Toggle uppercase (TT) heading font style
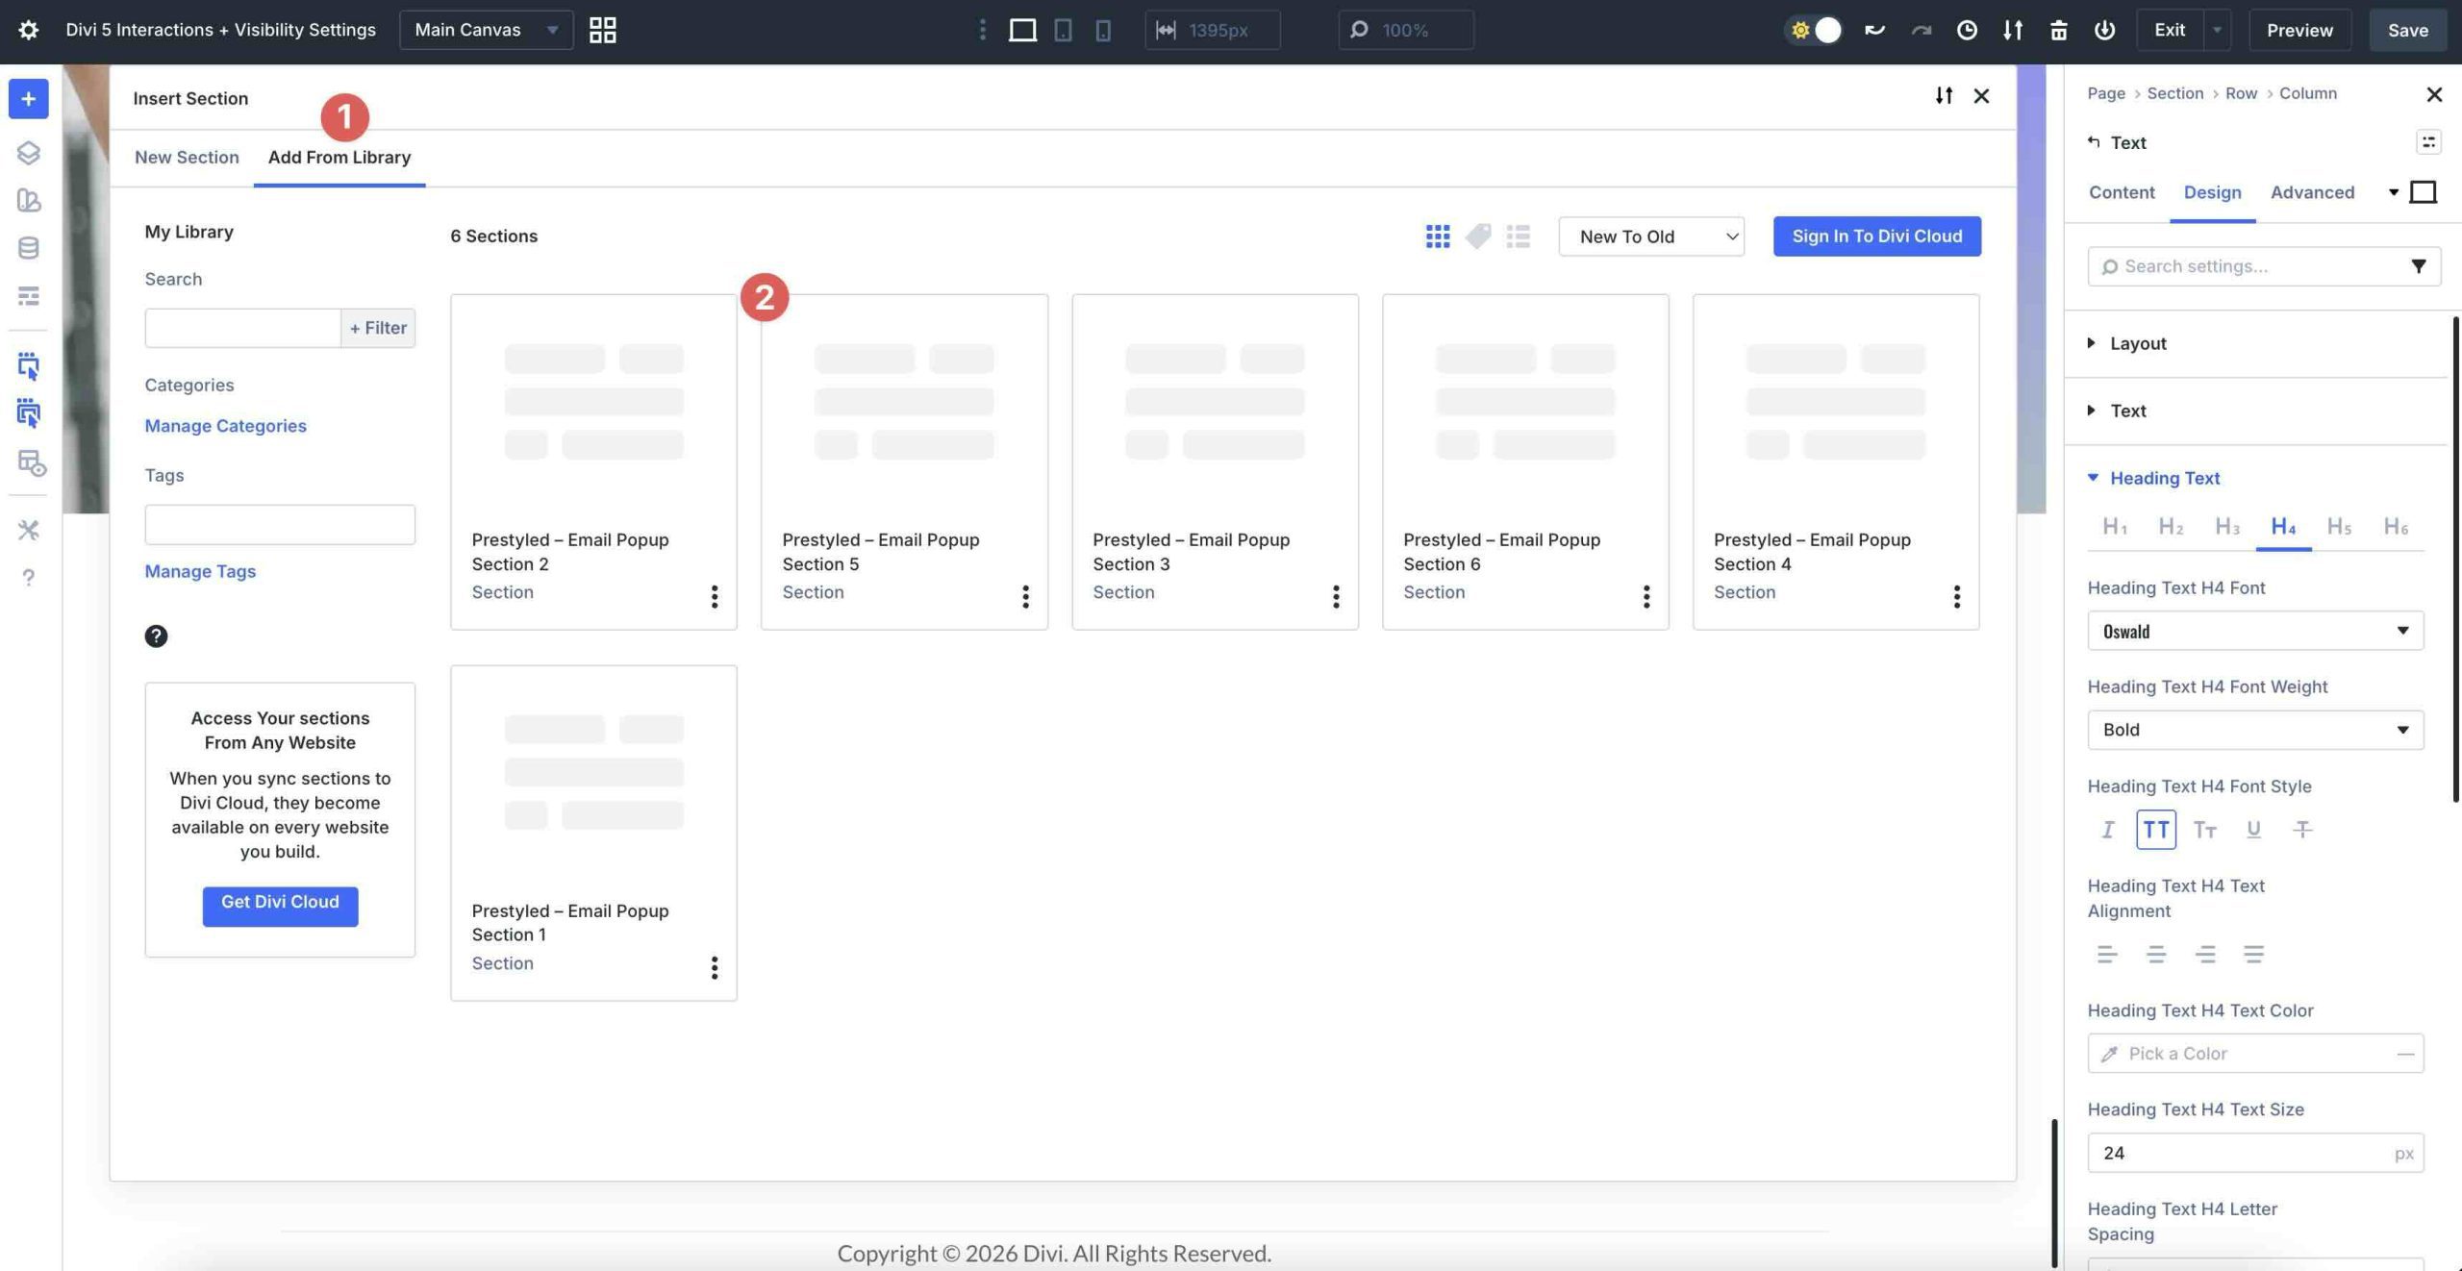 [x=2155, y=829]
